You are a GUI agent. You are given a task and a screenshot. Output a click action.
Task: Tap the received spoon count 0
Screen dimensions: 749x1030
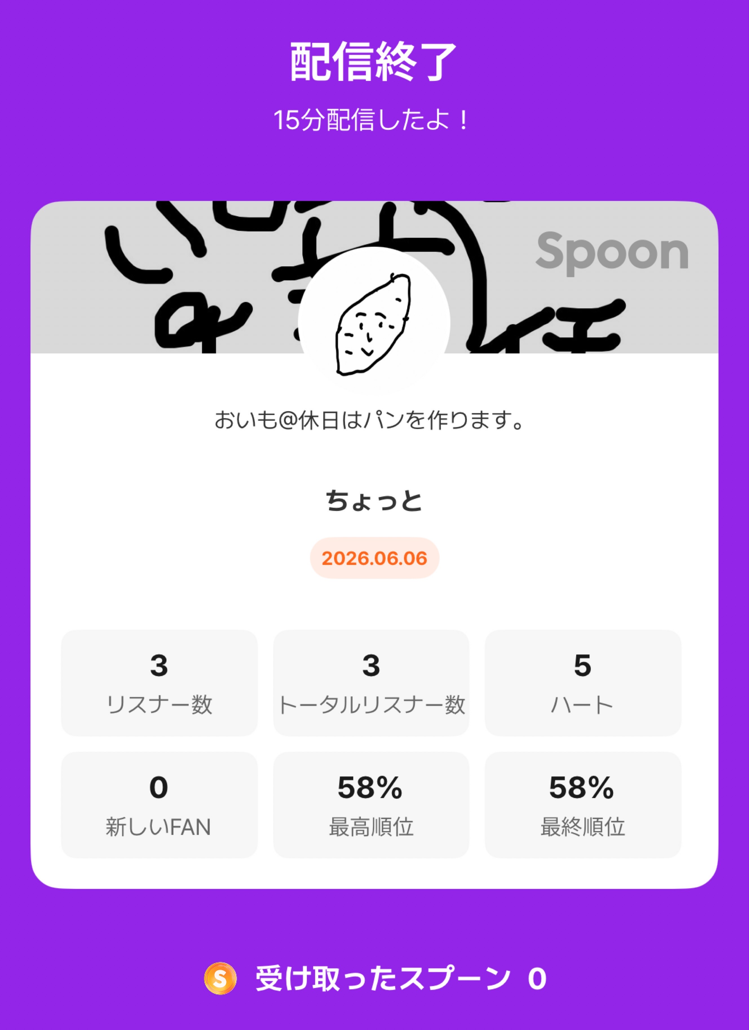537,979
